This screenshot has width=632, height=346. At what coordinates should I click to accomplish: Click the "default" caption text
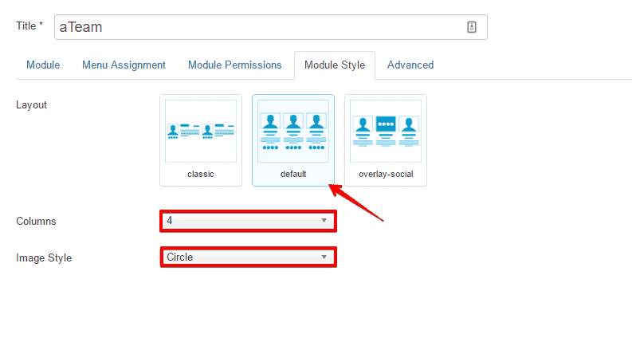click(x=293, y=174)
